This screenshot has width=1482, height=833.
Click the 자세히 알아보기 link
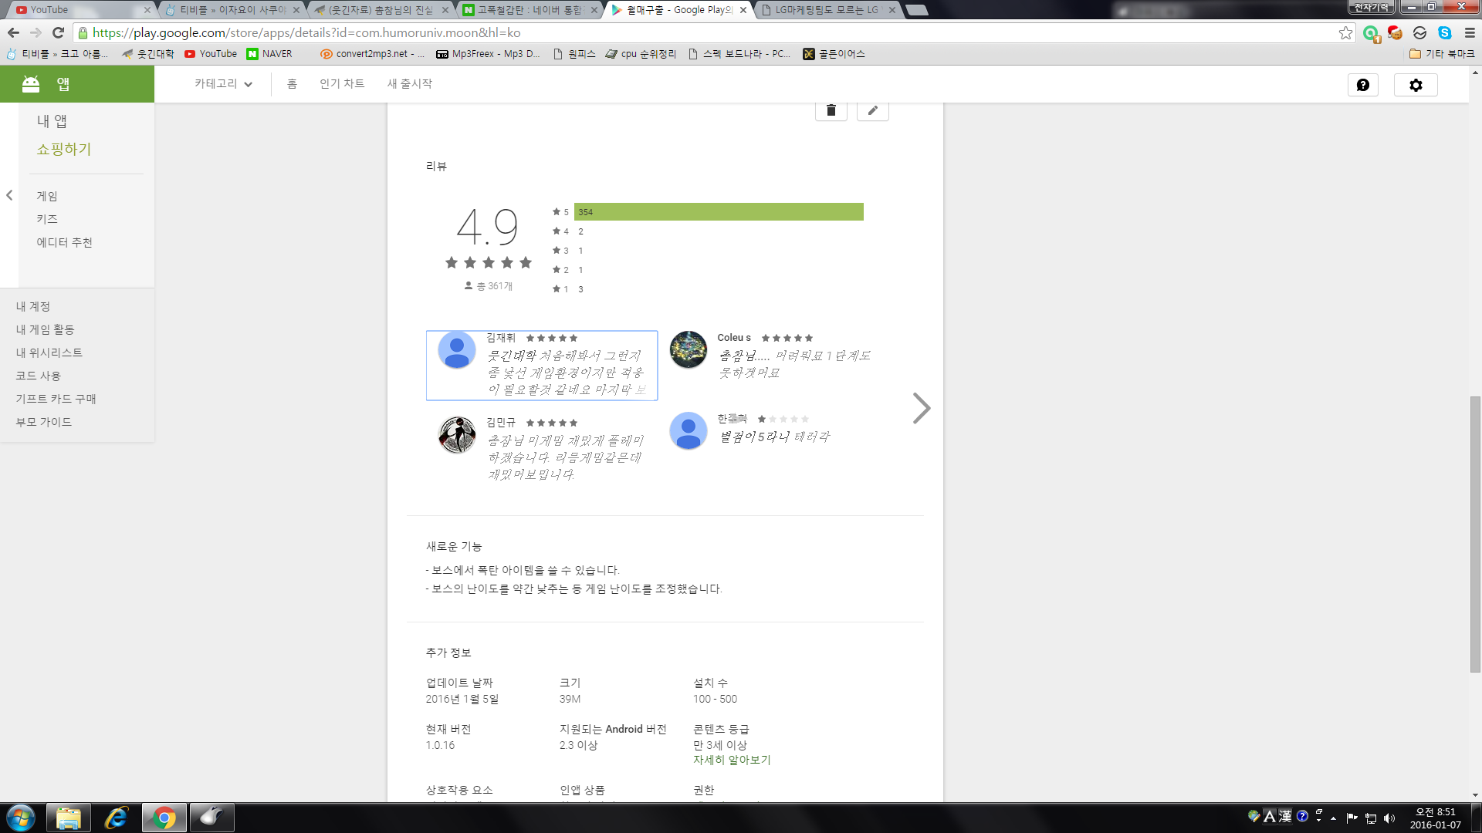click(731, 760)
